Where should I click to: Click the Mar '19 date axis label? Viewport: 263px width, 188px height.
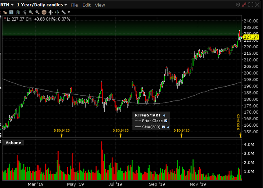tap(35, 184)
